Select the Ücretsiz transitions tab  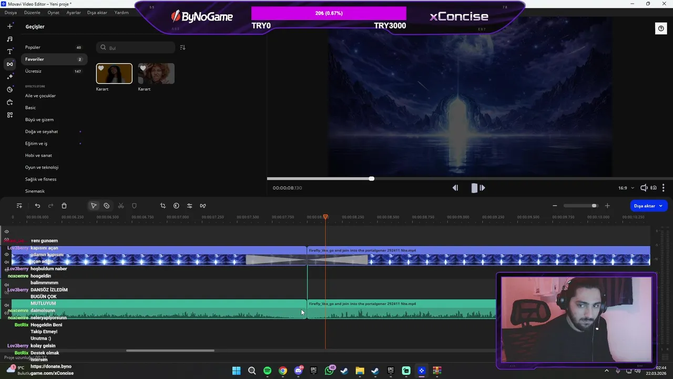click(x=54, y=71)
